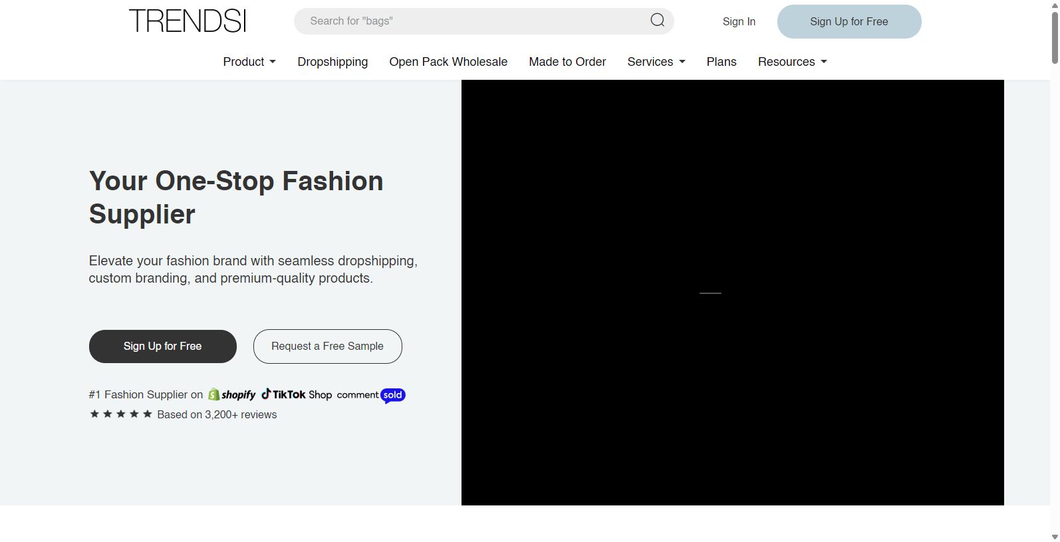Click the black hero video area
Image resolution: width=1060 pixels, height=542 pixels.
tap(733, 293)
